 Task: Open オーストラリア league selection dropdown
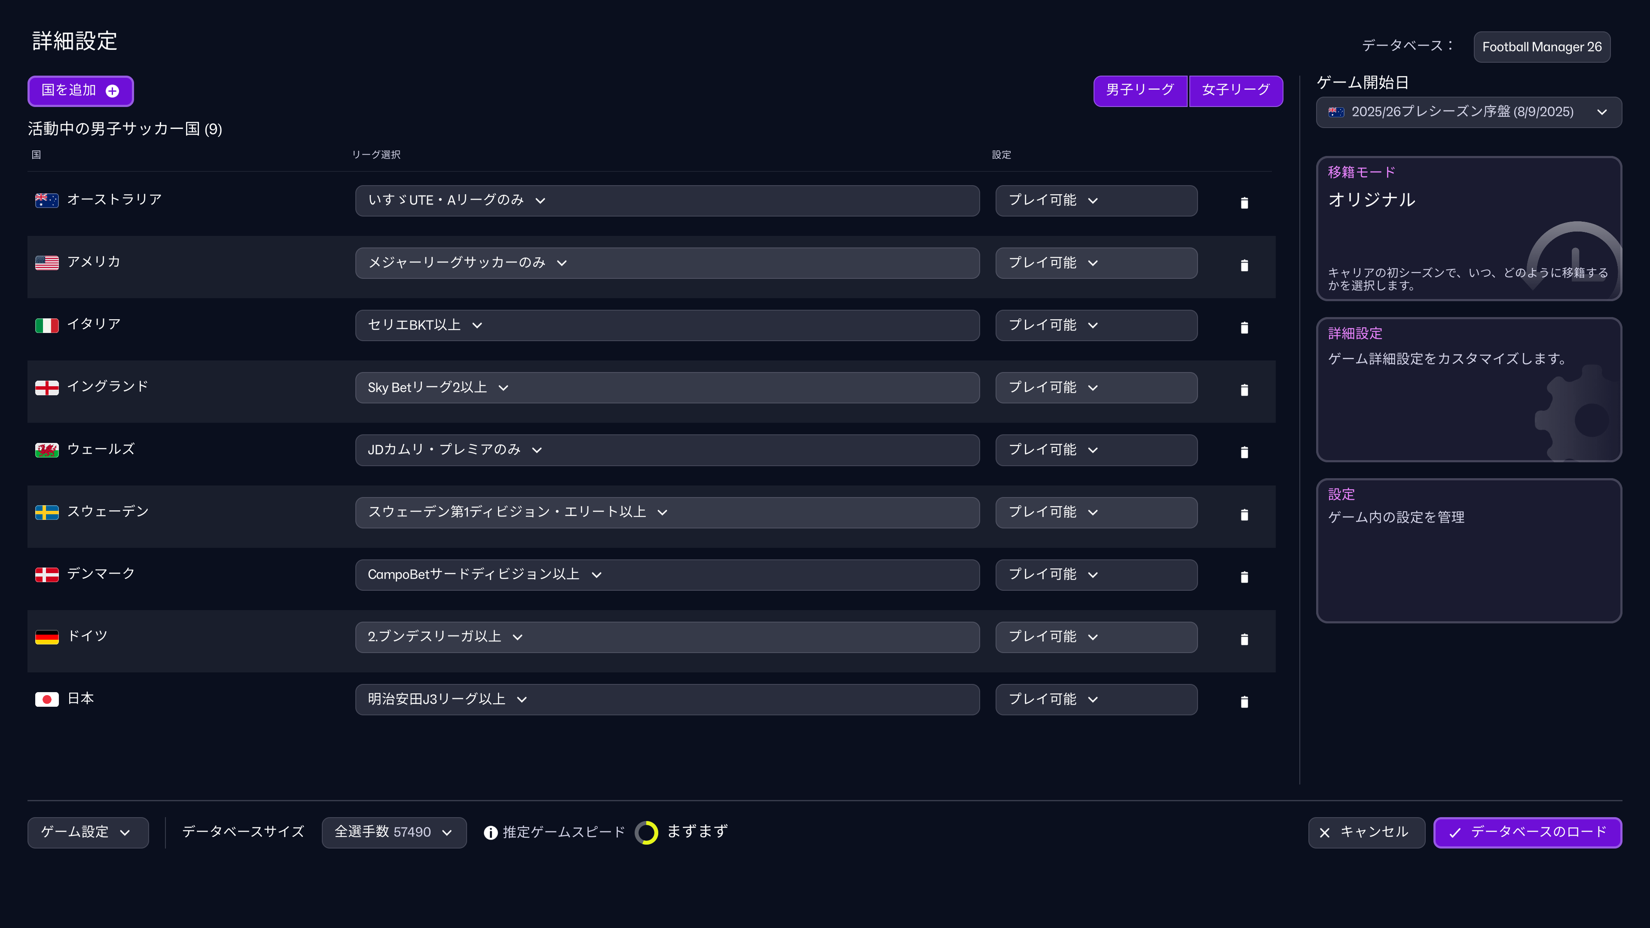pos(667,201)
